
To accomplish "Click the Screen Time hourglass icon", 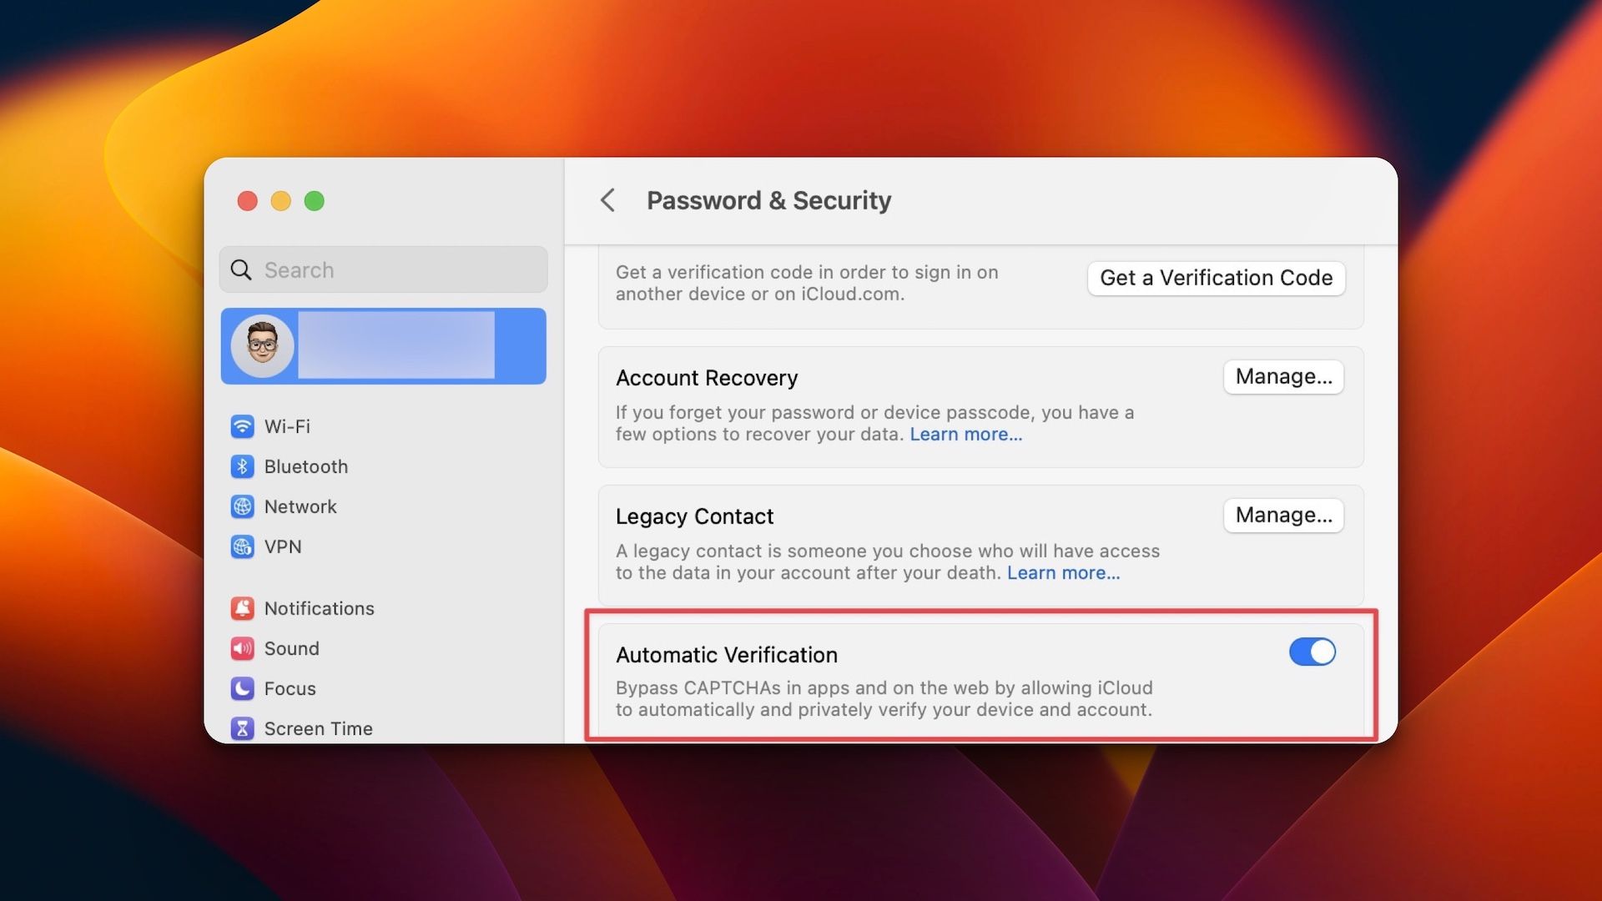I will pos(242,728).
